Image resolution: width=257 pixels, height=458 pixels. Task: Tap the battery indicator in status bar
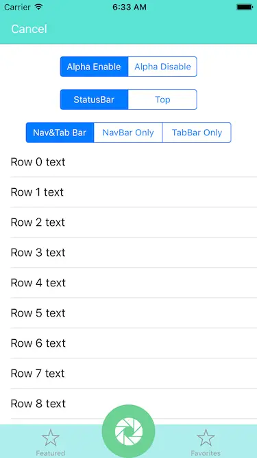click(x=244, y=7)
